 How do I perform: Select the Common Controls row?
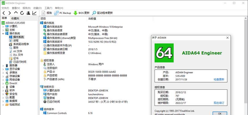[x=55, y=113]
